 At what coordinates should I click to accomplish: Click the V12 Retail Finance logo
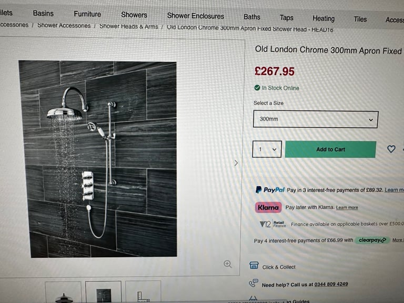(273, 224)
